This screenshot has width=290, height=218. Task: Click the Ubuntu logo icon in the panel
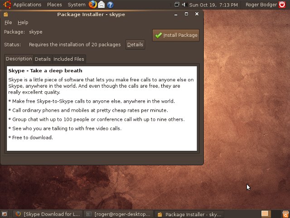click(x=7, y=5)
